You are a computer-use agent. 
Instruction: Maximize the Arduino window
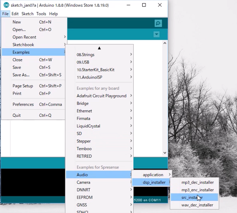(x=144, y=5)
